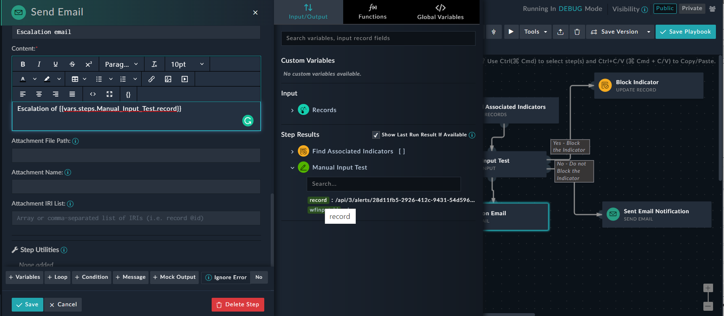Insert an image into content
Viewport: 724px width, 316px height.
click(x=168, y=79)
